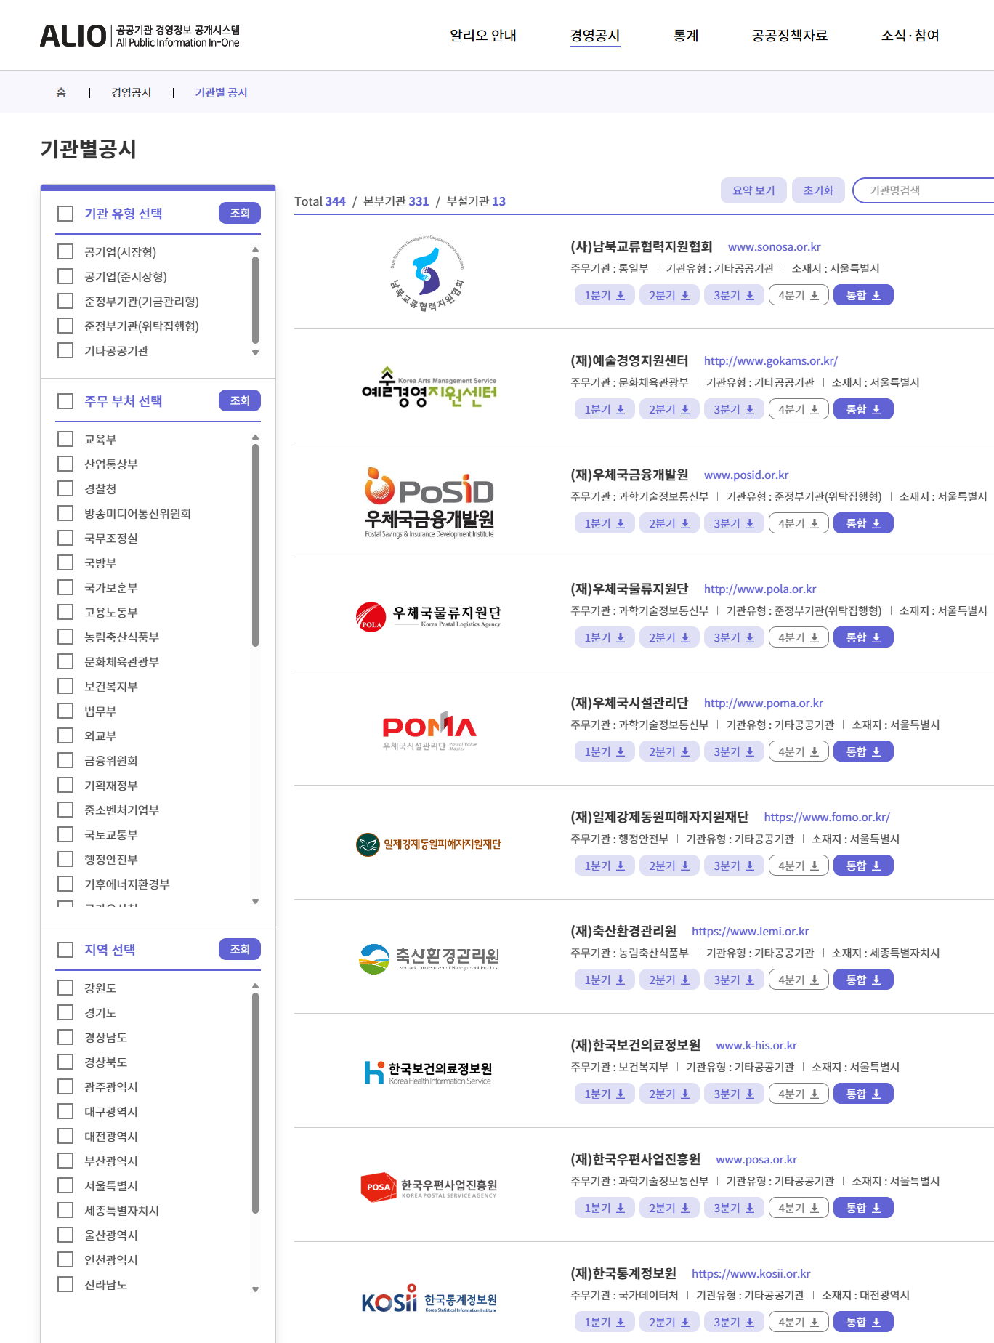This screenshot has height=1343, width=994.
Task: Click the ALIO logo in the header
Action: pyautogui.click(x=140, y=36)
